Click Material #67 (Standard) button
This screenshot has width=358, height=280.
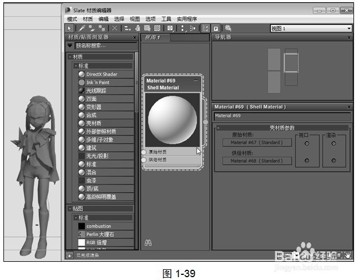(257, 143)
